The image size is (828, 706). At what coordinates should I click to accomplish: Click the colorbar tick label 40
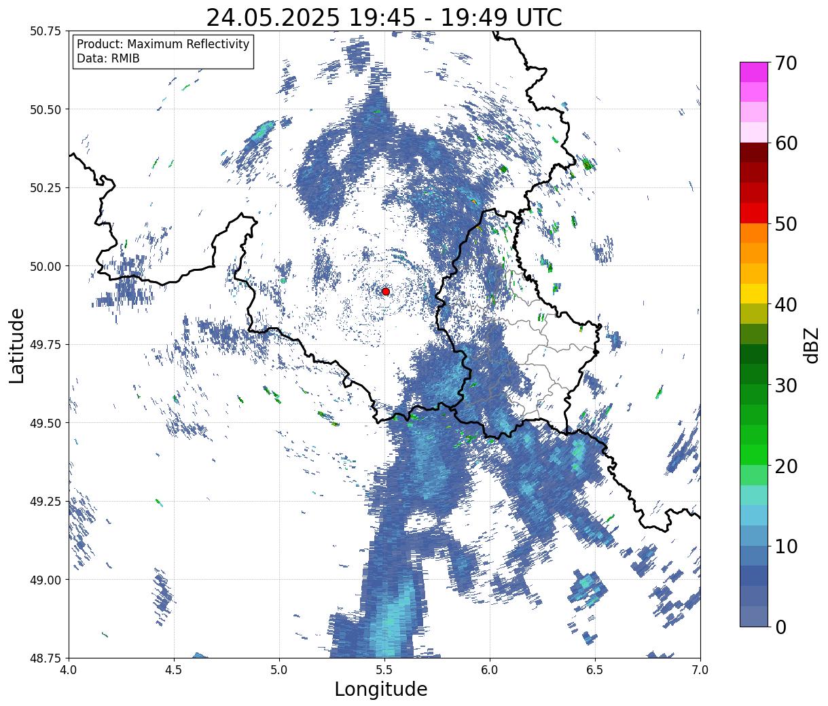pos(786,305)
